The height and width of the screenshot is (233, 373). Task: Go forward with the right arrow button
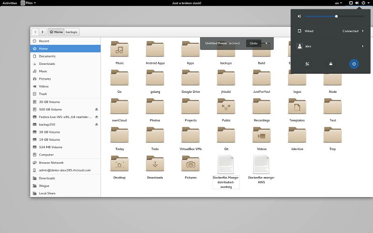click(x=42, y=32)
